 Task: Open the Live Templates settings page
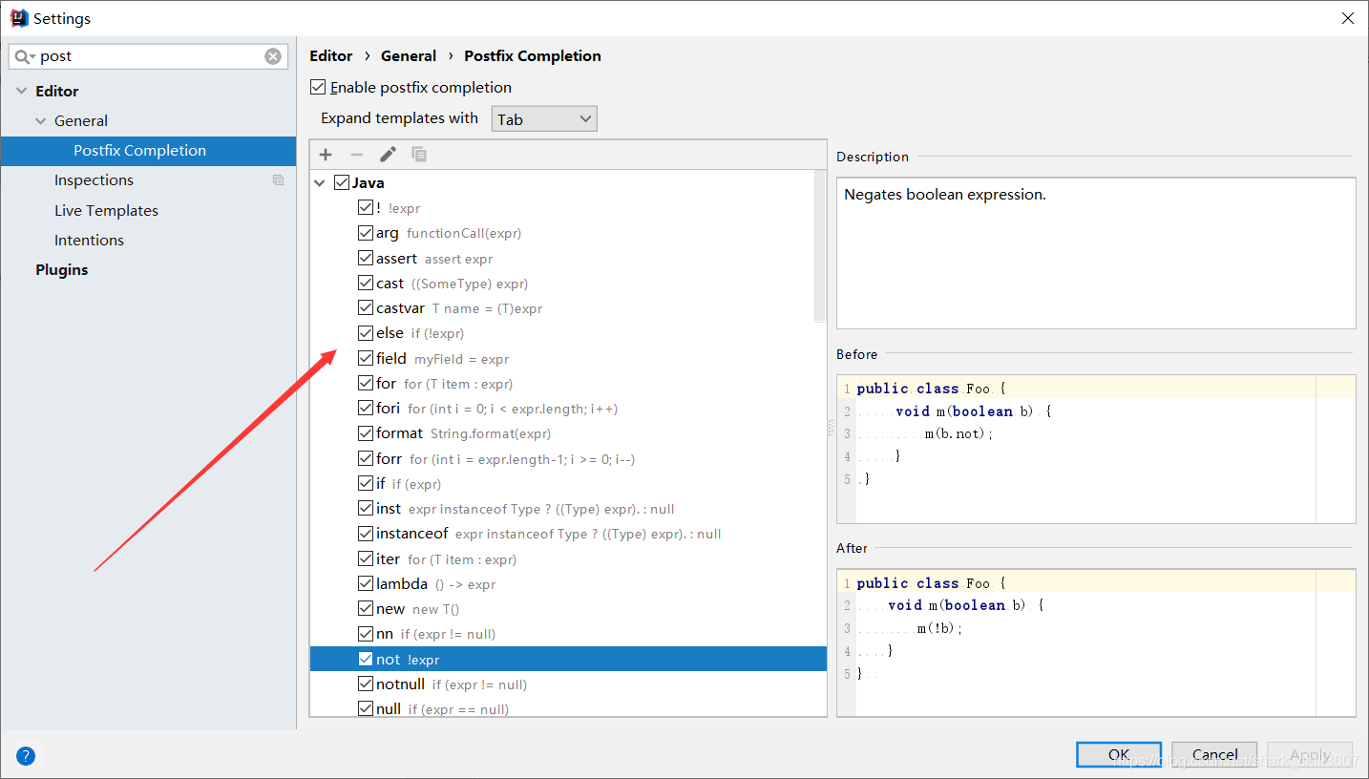106,211
